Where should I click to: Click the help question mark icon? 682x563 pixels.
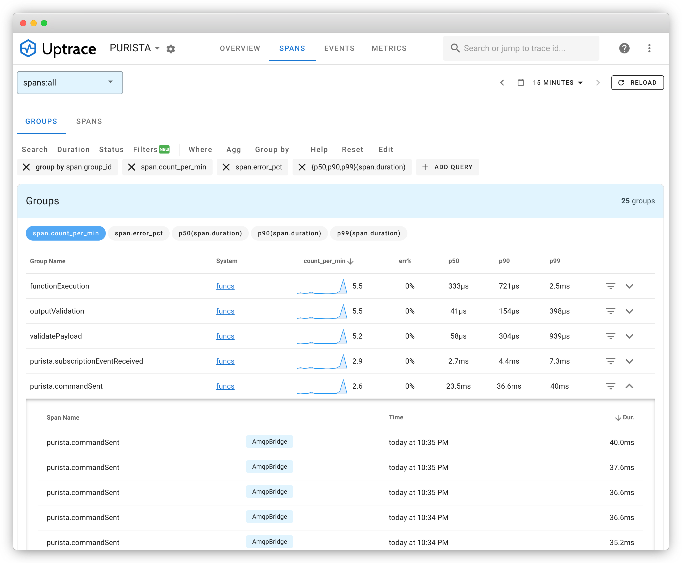[624, 48]
